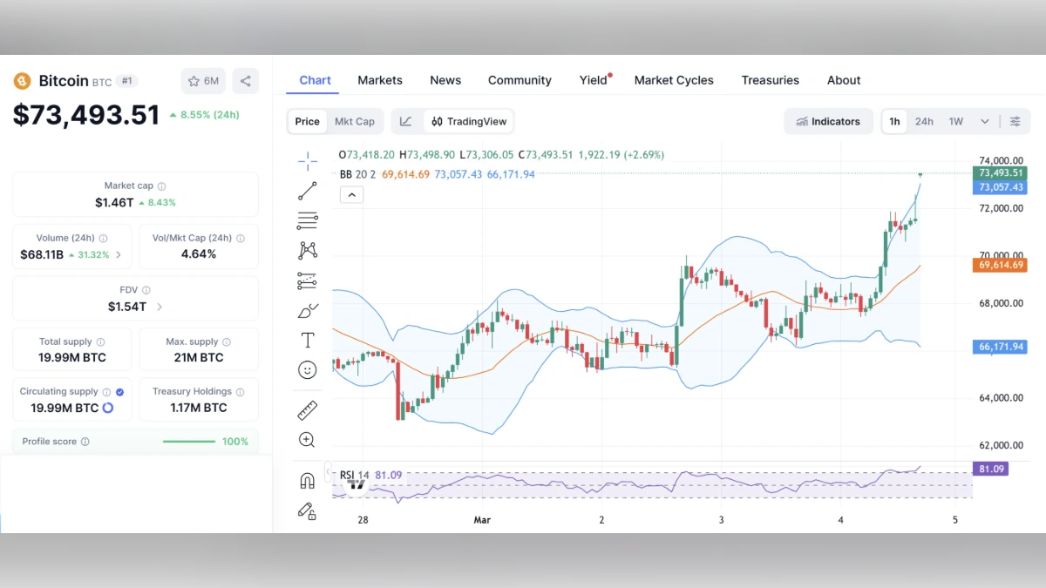The height and width of the screenshot is (588, 1046).
Task: Select the 24h timeframe
Action: pyautogui.click(x=924, y=121)
